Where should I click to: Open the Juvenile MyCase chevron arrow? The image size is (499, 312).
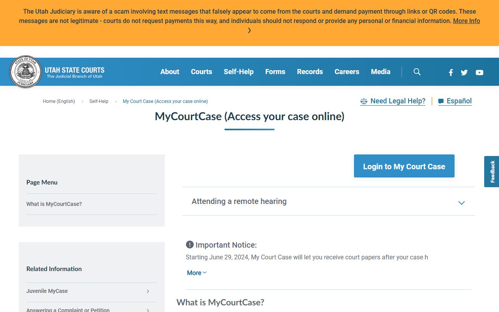pyautogui.click(x=148, y=291)
